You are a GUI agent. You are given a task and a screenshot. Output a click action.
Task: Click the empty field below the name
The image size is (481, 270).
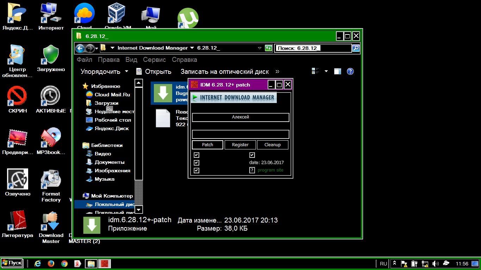click(241, 134)
